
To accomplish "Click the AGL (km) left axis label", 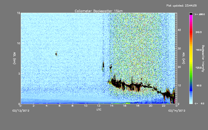I will pyautogui.click(x=15, y=58).
